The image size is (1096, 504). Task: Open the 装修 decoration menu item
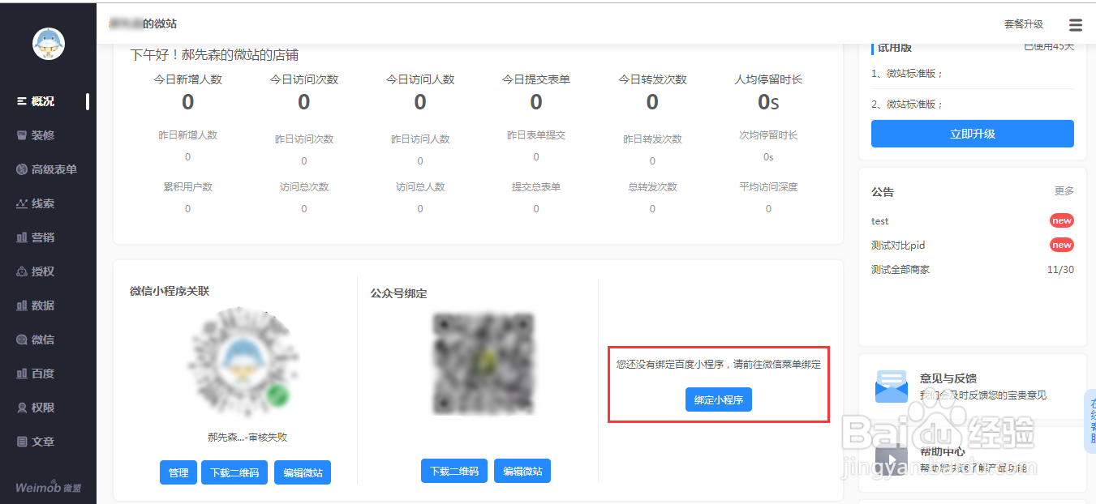pos(43,135)
